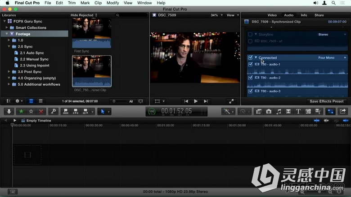Open the Titles browser T icon
The height and width of the screenshot is (197, 351).
(298, 111)
